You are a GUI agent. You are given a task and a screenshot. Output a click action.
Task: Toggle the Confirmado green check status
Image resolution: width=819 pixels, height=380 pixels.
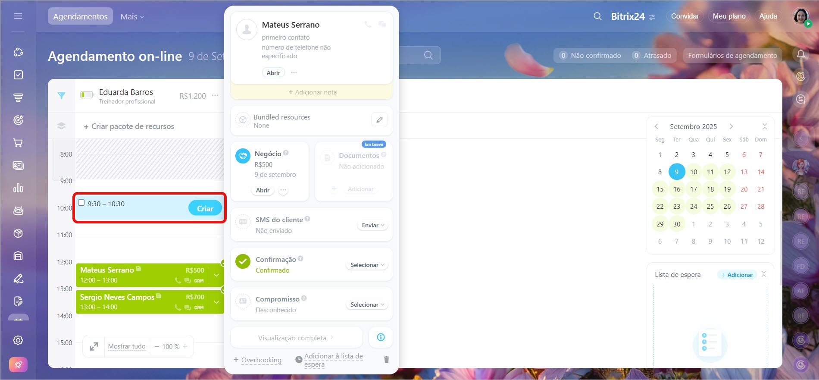click(x=243, y=261)
